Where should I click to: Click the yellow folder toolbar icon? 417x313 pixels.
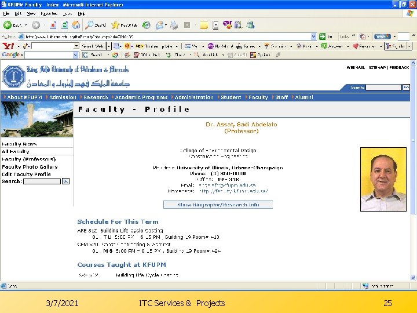tap(204, 25)
